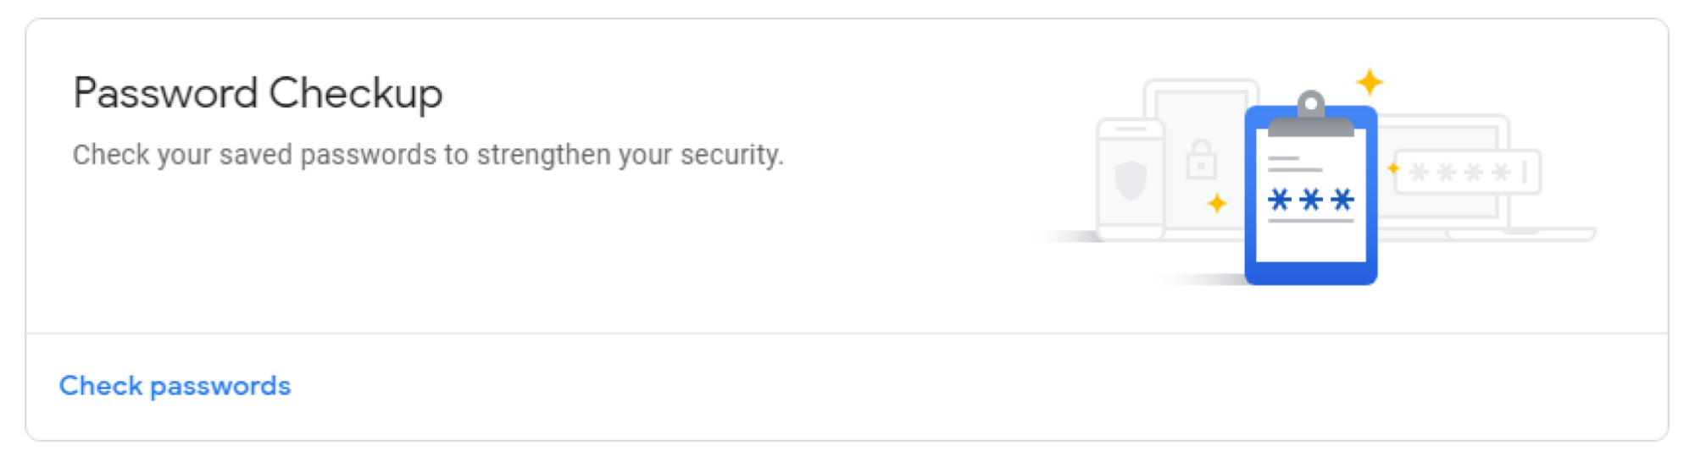Click the phone outline illustration
The image size is (1695, 473).
[1131, 180]
